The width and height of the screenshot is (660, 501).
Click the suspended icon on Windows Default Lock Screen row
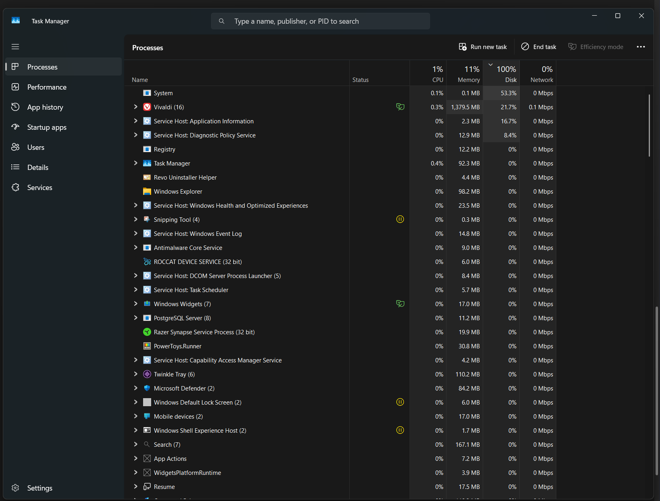[400, 402]
